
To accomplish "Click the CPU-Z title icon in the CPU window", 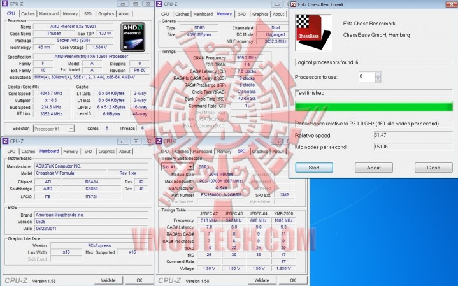I will click(x=5, y=4).
